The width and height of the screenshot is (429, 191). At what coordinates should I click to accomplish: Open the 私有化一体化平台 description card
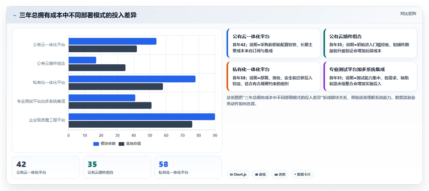pyautogui.click(x=273, y=76)
